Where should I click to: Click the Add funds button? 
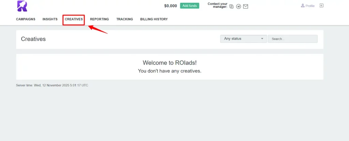coord(189,6)
